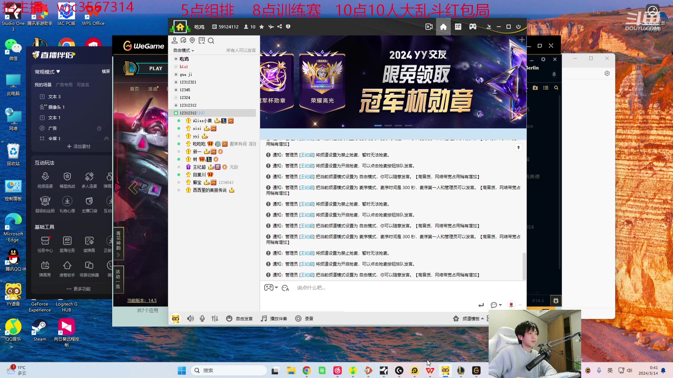
Task: Open the 任务中心 tool icon
Action: point(45,244)
